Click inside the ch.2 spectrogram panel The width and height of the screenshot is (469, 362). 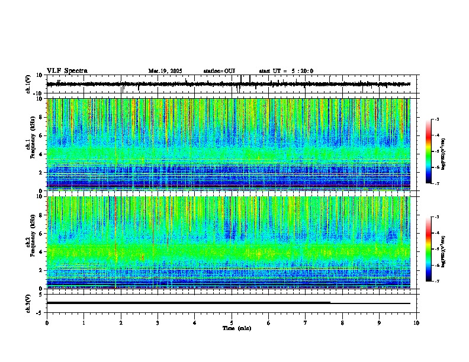coord(229,243)
